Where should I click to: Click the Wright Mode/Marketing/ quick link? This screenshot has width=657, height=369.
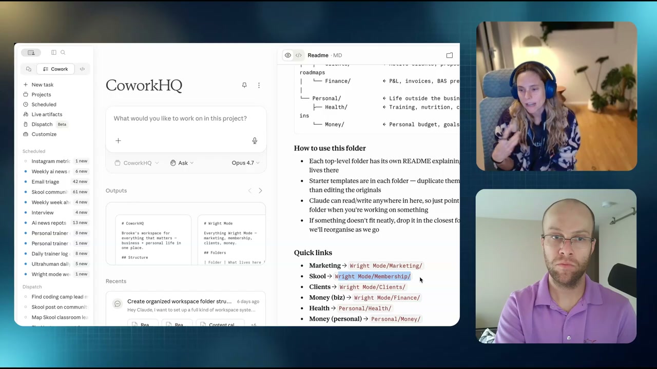click(x=385, y=266)
